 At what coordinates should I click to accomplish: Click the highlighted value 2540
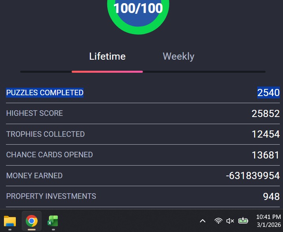pyautogui.click(x=268, y=92)
